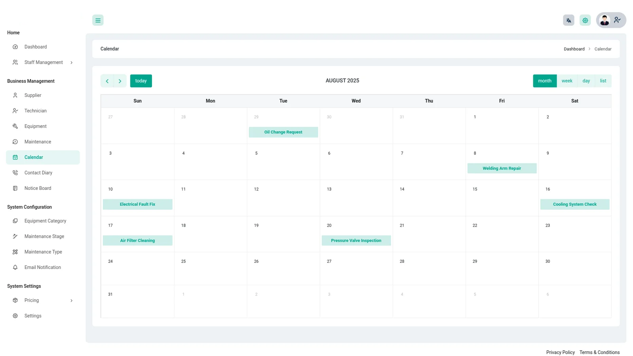Screen dimensions: 633x356
Task: Click the Email Notification bell icon
Action: (15, 267)
